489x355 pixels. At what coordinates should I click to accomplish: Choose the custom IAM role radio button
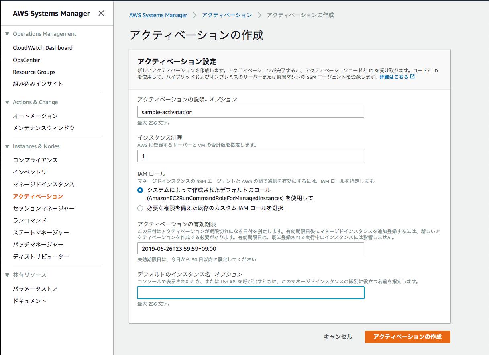click(x=140, y=208)
